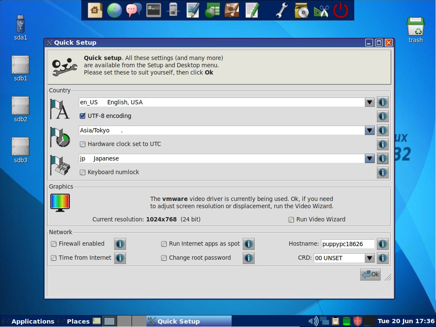Show info for Hardware clock set to UTC
The width and height of the screenshot is (436, 327).
[x=383, y=144]
